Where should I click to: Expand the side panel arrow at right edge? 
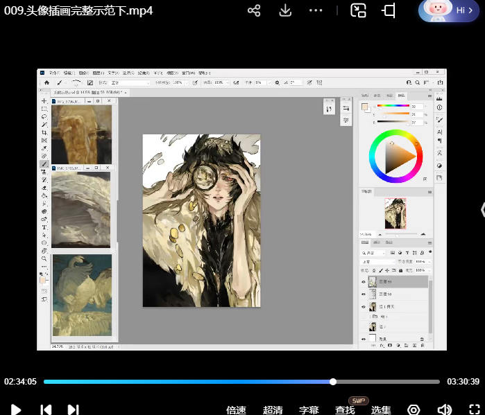tap(482, 210)
